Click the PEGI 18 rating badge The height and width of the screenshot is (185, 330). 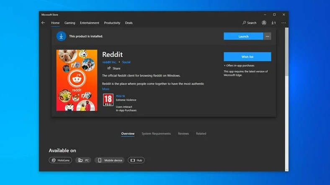pos(108,100)
